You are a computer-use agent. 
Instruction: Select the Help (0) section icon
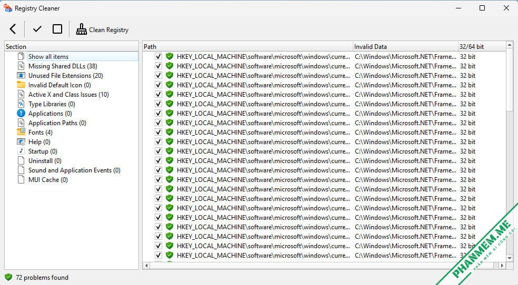21,142
